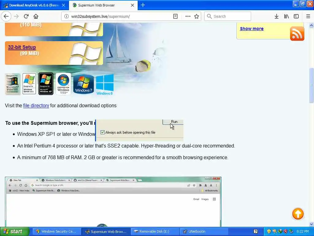Click the Supermium browser screenshot image
Image resolution: width=314 pixels, height=236 pixels.
tap(113, 202)
